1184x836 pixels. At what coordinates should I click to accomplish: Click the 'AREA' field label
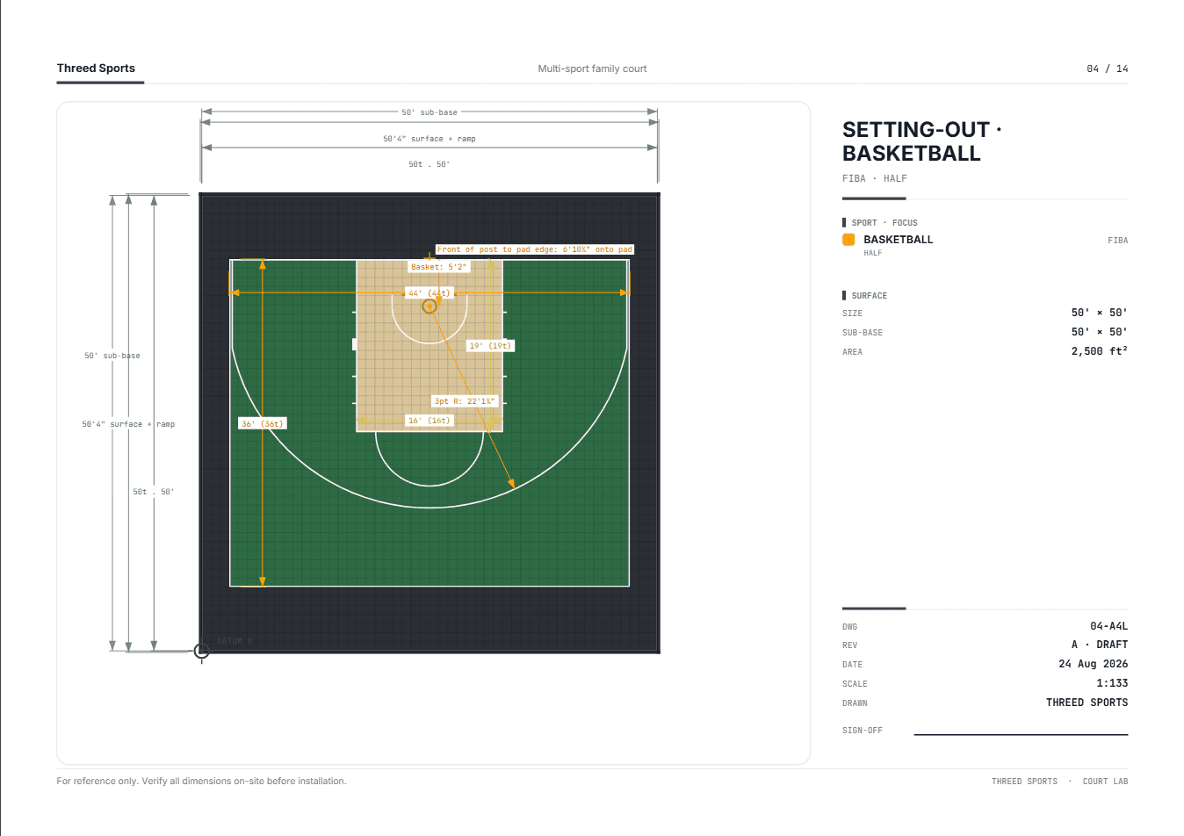pyautogui.click(x=852, y=352)
